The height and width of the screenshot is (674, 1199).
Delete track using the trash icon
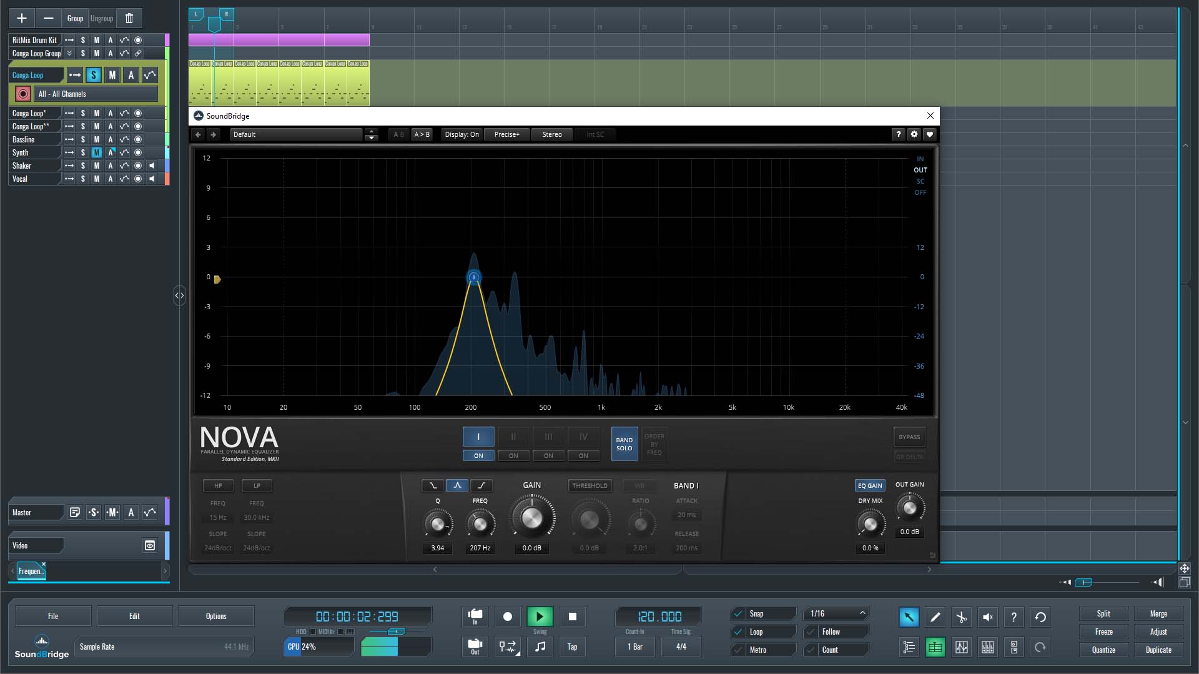point(129,18)
